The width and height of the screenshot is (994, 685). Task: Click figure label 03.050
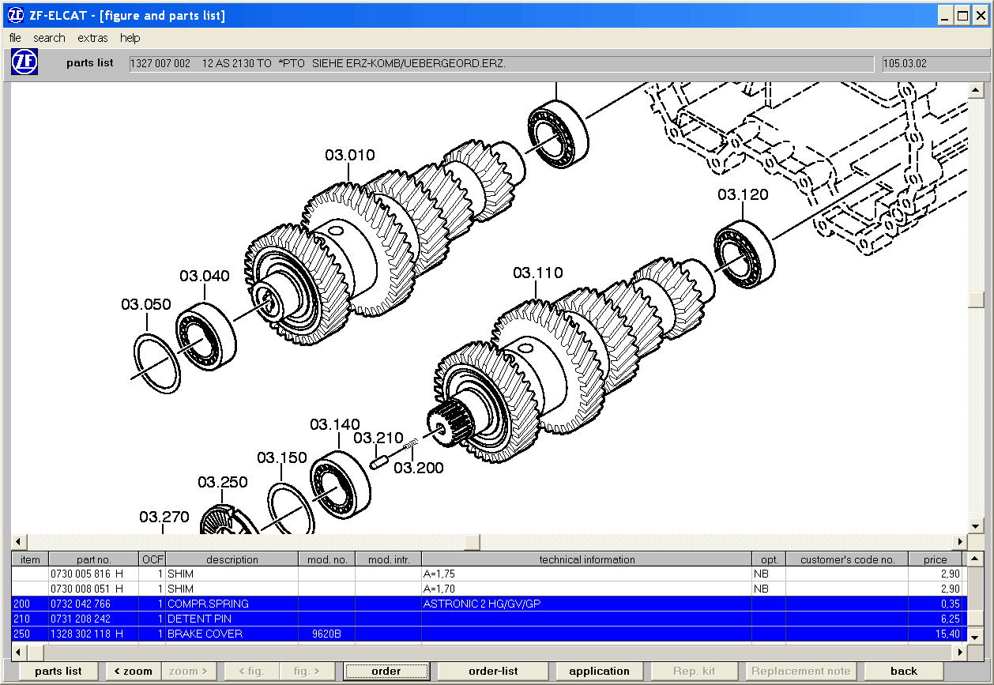pyautogui.click(x=146, y=304)
